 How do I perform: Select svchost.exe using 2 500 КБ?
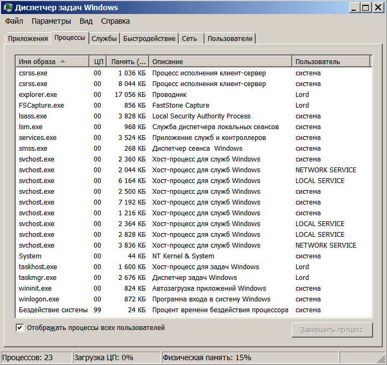coord(194,192)
